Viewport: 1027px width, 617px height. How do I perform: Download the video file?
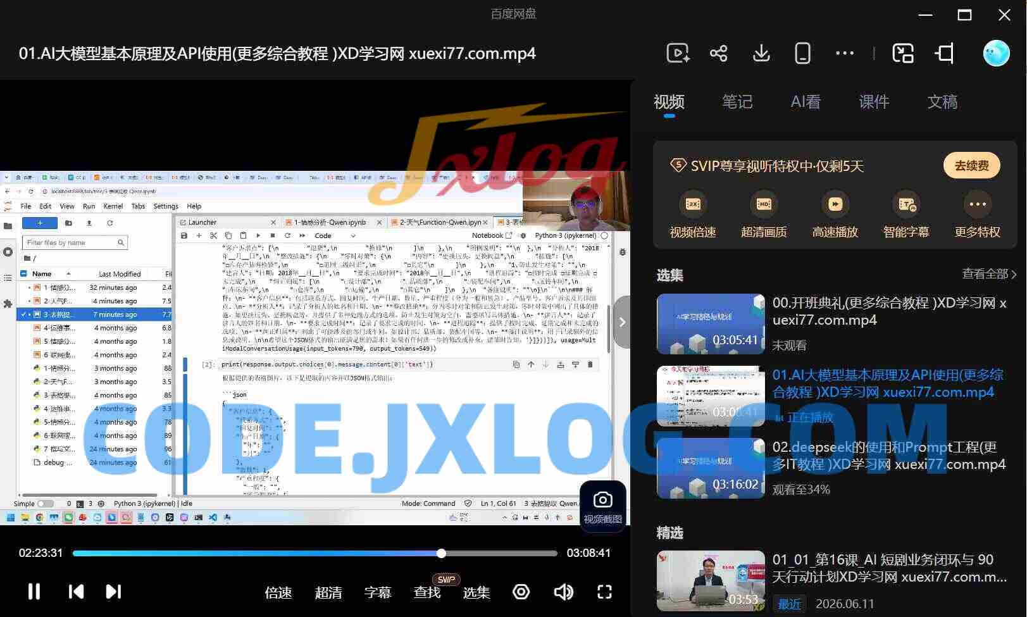click(x=761, y=53)
